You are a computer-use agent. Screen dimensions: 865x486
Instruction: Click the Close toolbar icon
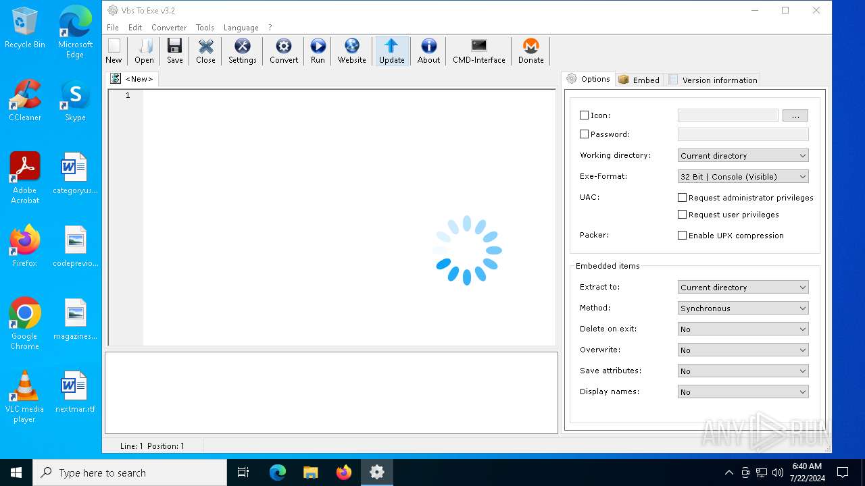(205, 51)
